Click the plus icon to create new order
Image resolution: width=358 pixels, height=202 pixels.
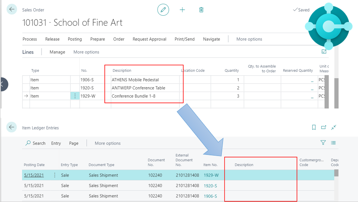click(182, 10)
